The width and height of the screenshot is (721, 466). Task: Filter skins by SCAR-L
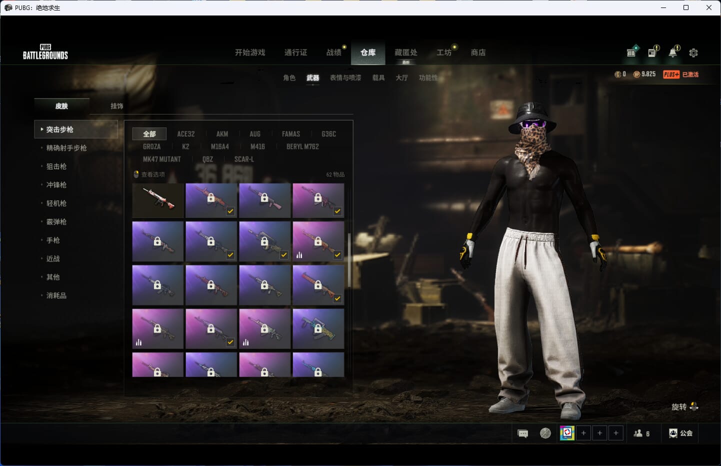pos(244,159)
